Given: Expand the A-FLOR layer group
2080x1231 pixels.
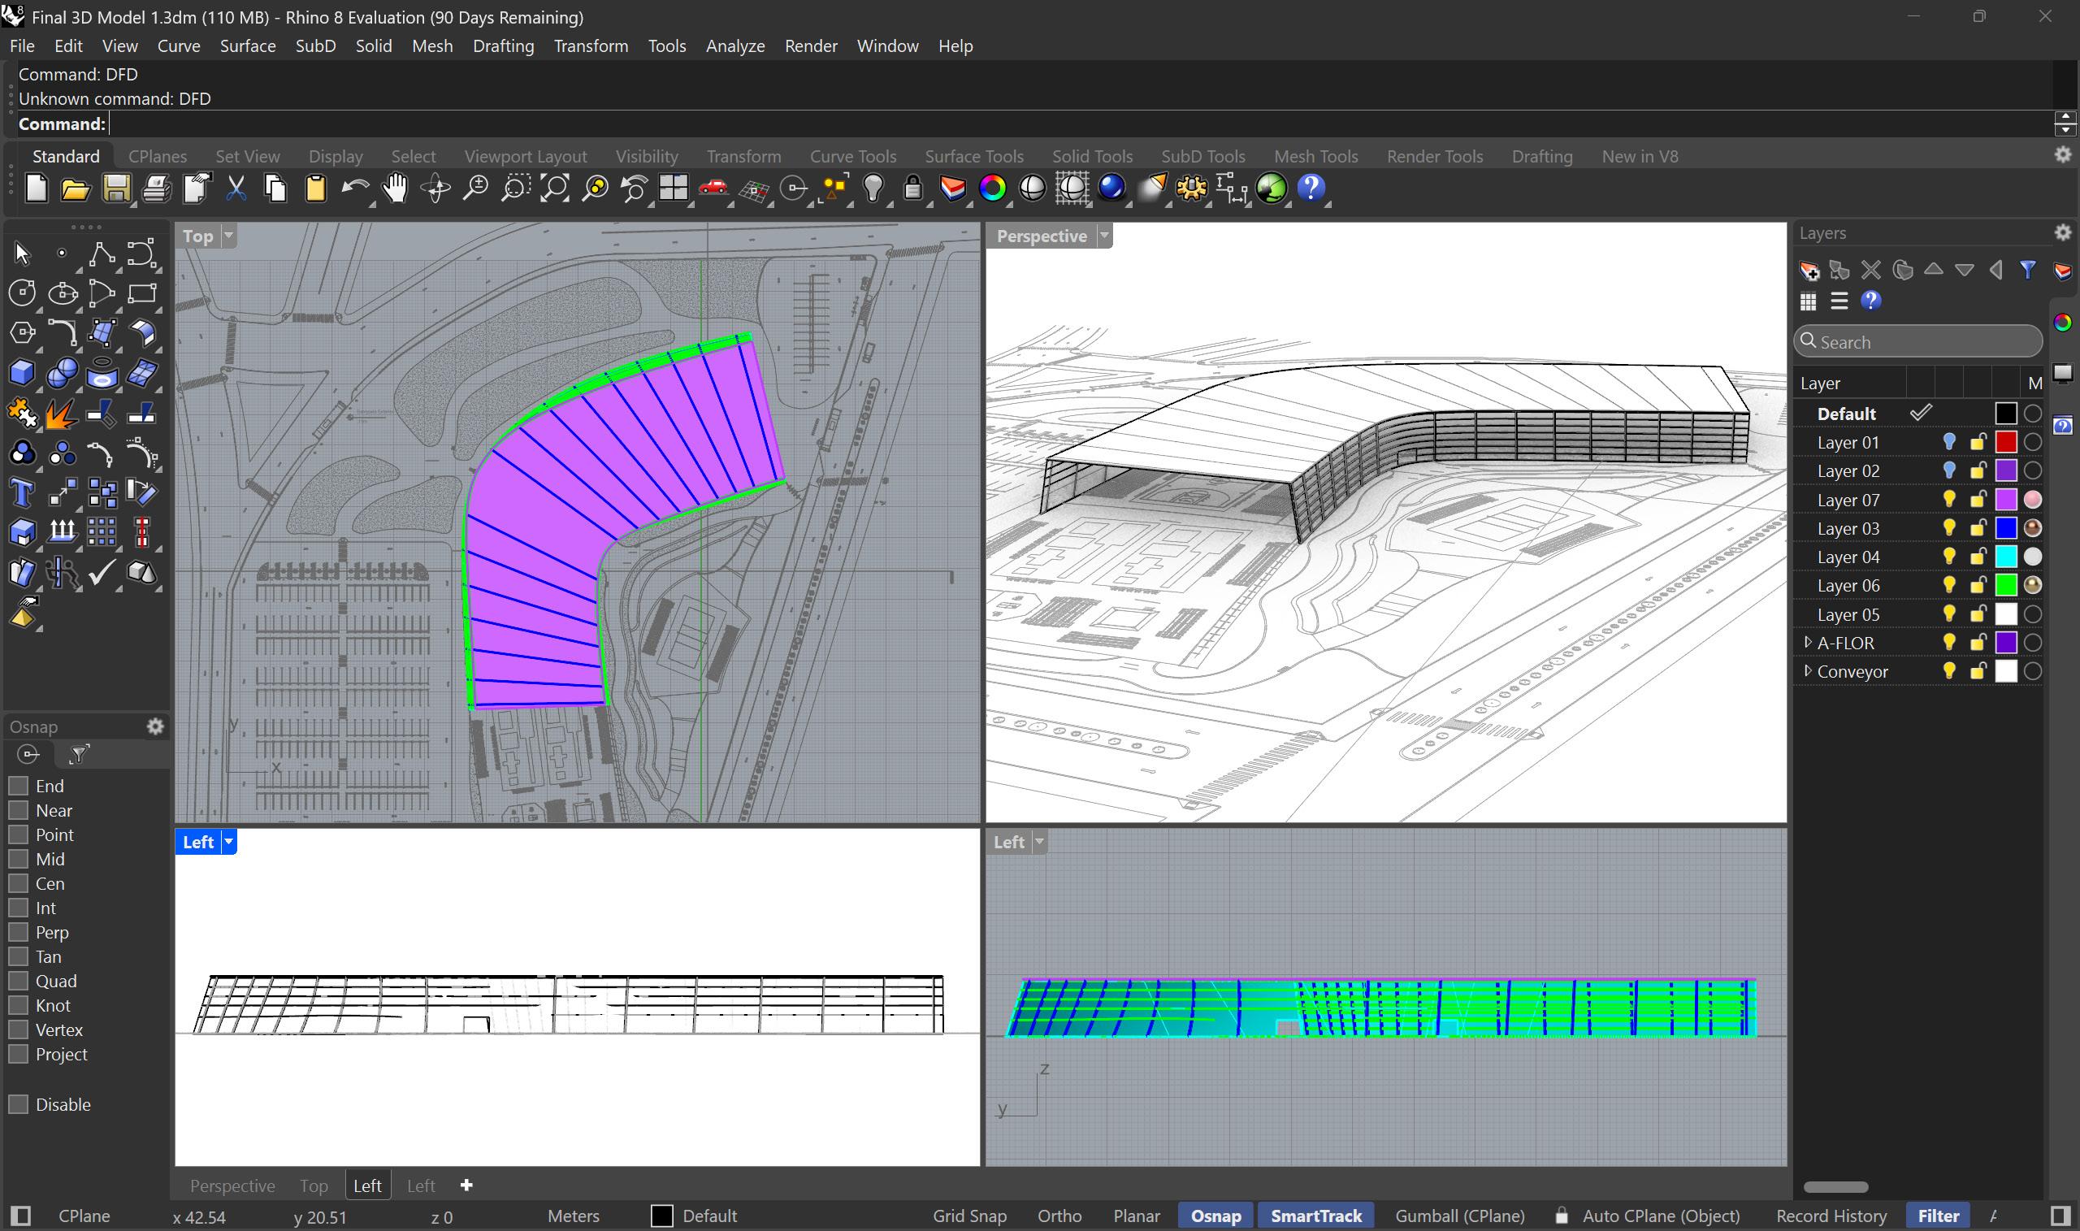Looking at the screenshot, I should [1807, 642].
